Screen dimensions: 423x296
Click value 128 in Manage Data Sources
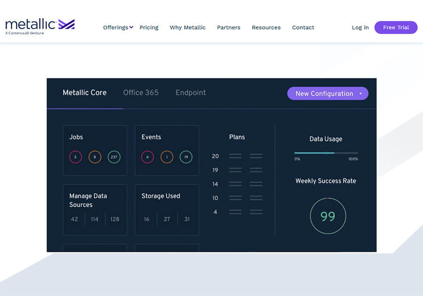pos(115,219)
